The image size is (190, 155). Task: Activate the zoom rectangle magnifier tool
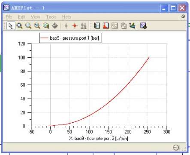[x=28, y=26]
